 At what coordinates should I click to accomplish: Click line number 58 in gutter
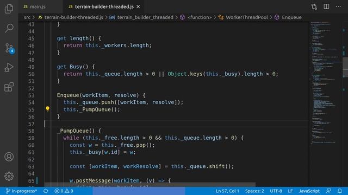pos(32,131)
